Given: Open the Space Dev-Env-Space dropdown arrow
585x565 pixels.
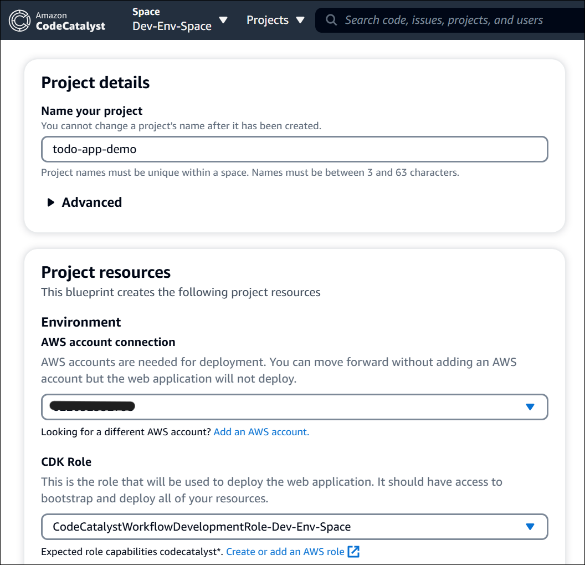Looking at the screenshot, I should tap(223, 20).
